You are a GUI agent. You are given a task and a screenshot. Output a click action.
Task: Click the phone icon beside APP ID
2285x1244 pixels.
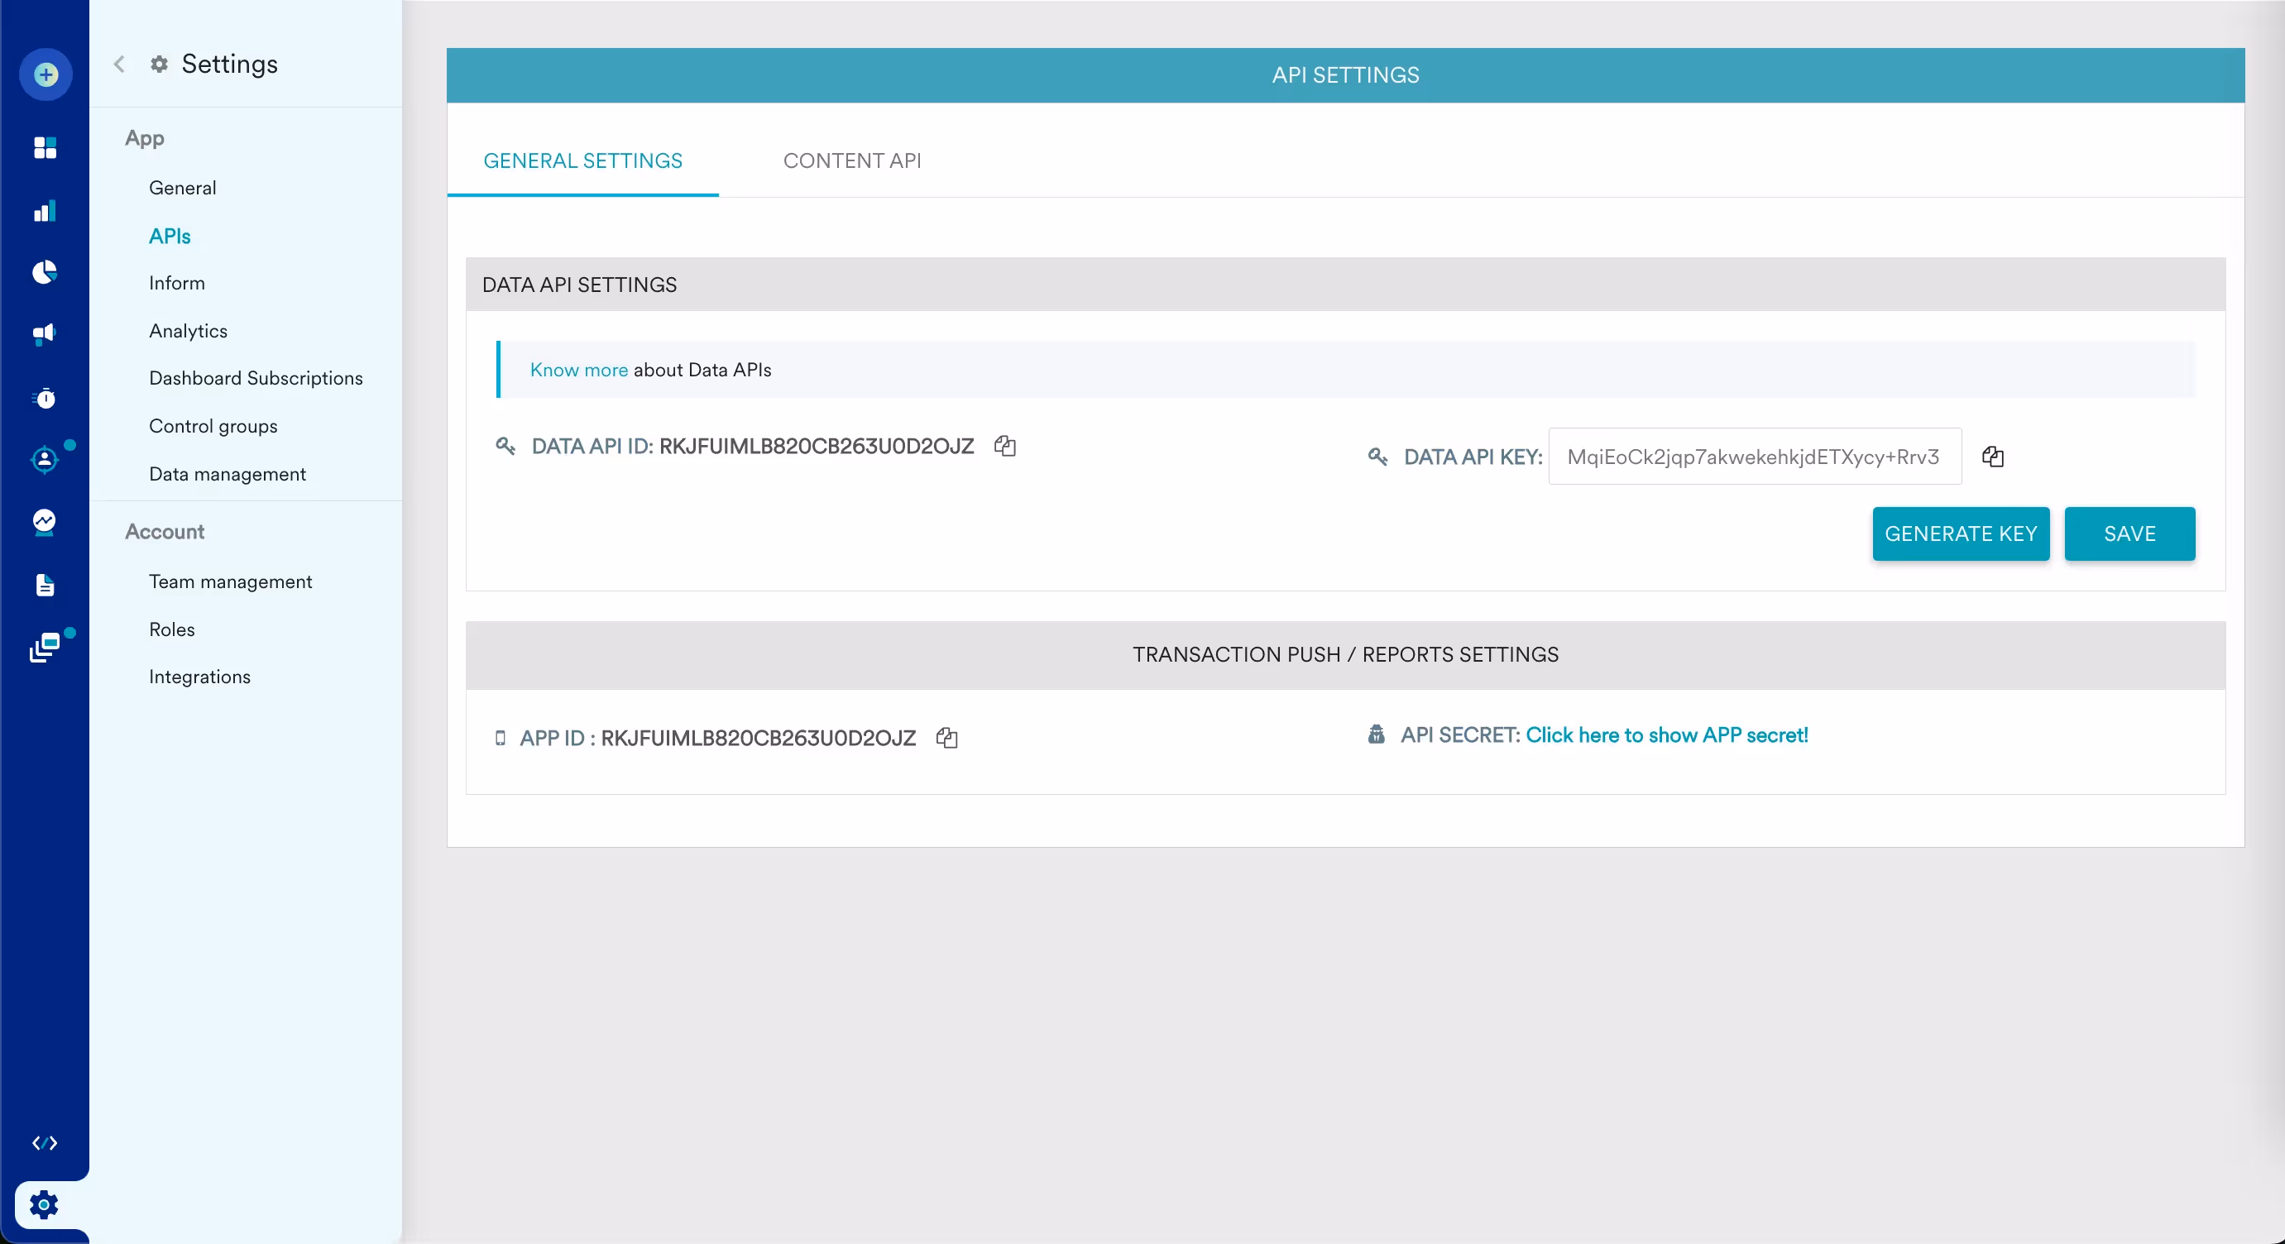[501, 738]
